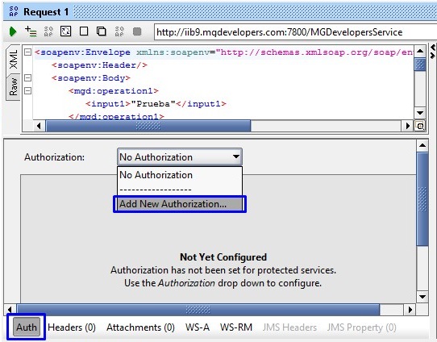Viewport: 437px width, 342px height.
Task: Click the second greyed SOAP toolbar icon
Action: click(119, 31)
